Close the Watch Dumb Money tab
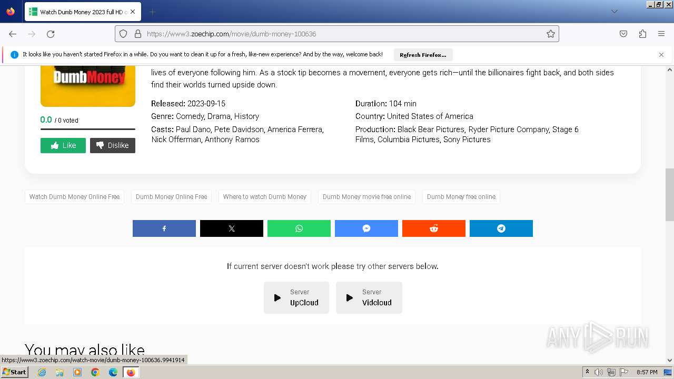The height and width of the screenshot is (379, 674). coord(132,12)
